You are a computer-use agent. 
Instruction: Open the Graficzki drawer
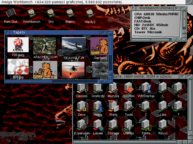point(98,88)
